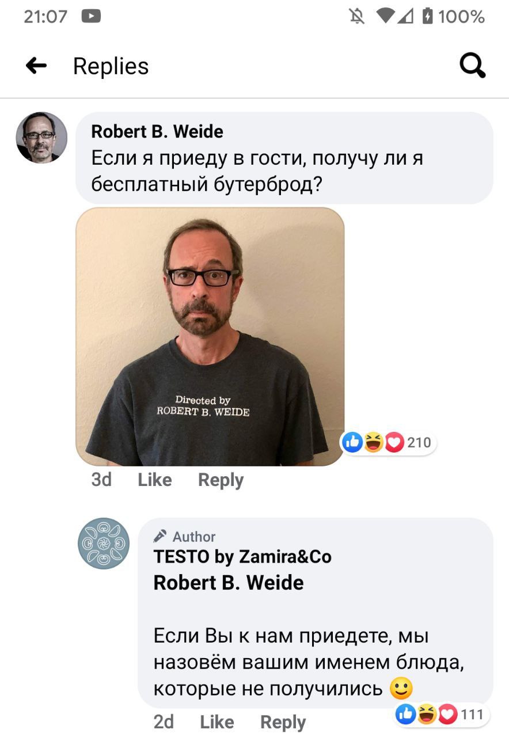Tap the TESTO by Zamira&Co round avatar
The width and height of the screenshot is (509, 737).
104,544
